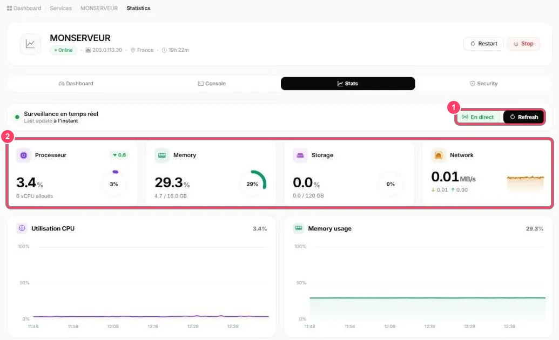This screenshot has width=559, height=340.
Task: Restart the server
Action: tap(483, 44)
